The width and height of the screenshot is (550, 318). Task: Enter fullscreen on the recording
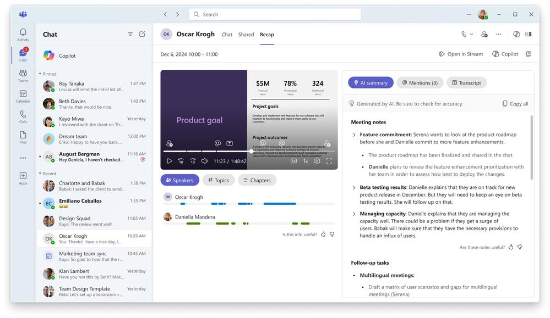pyautogui.click(x=329, y=161)
